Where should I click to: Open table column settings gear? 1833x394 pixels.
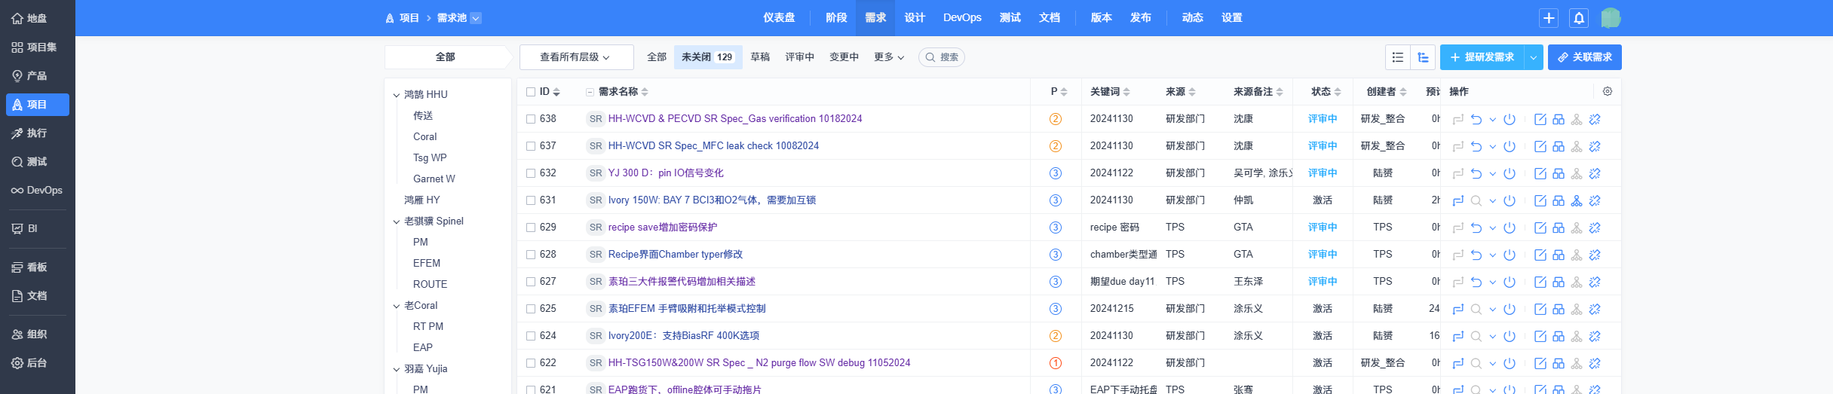[1608, 91]
